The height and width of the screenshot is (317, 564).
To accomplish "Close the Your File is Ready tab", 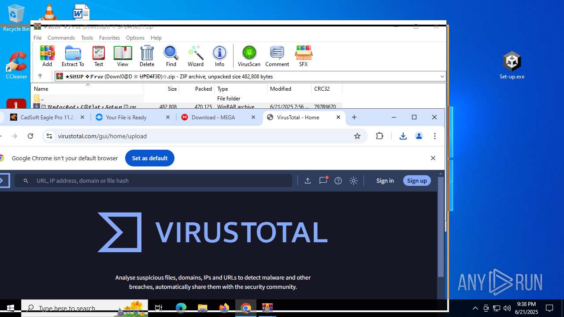I will [168, 118].
